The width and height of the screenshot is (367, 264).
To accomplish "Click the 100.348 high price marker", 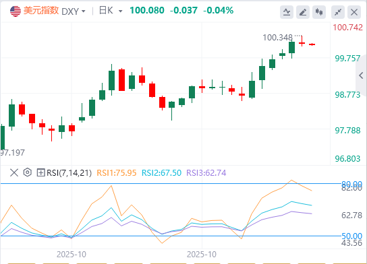I will 277,38.
